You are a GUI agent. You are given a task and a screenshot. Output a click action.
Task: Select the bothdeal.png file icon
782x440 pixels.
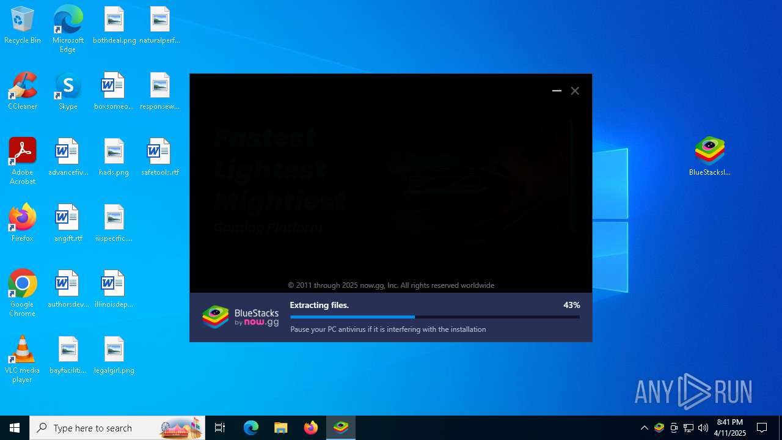[x=114, y=26]
